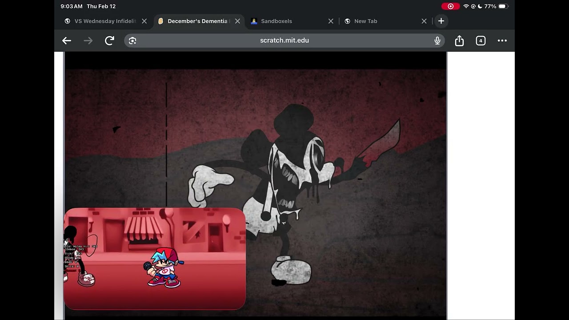Switch to the New Tab tab
This screenshot has width=569, height=320.
385,21
